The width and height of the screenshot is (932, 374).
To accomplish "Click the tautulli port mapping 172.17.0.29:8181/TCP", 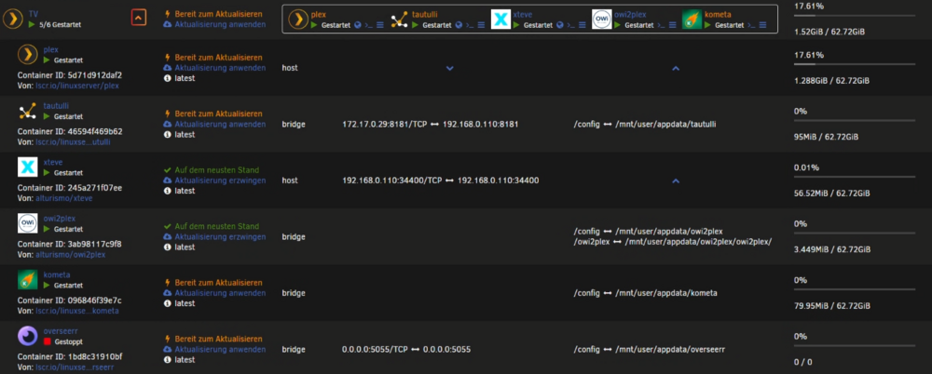I will coord(387,124).
